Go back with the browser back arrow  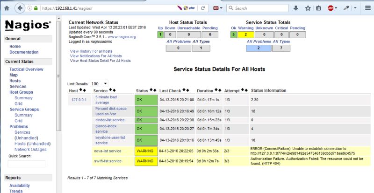20,8
